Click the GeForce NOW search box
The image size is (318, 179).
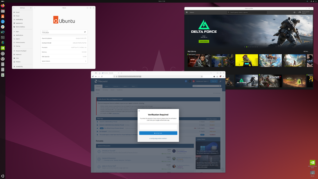tap(247, 12)
